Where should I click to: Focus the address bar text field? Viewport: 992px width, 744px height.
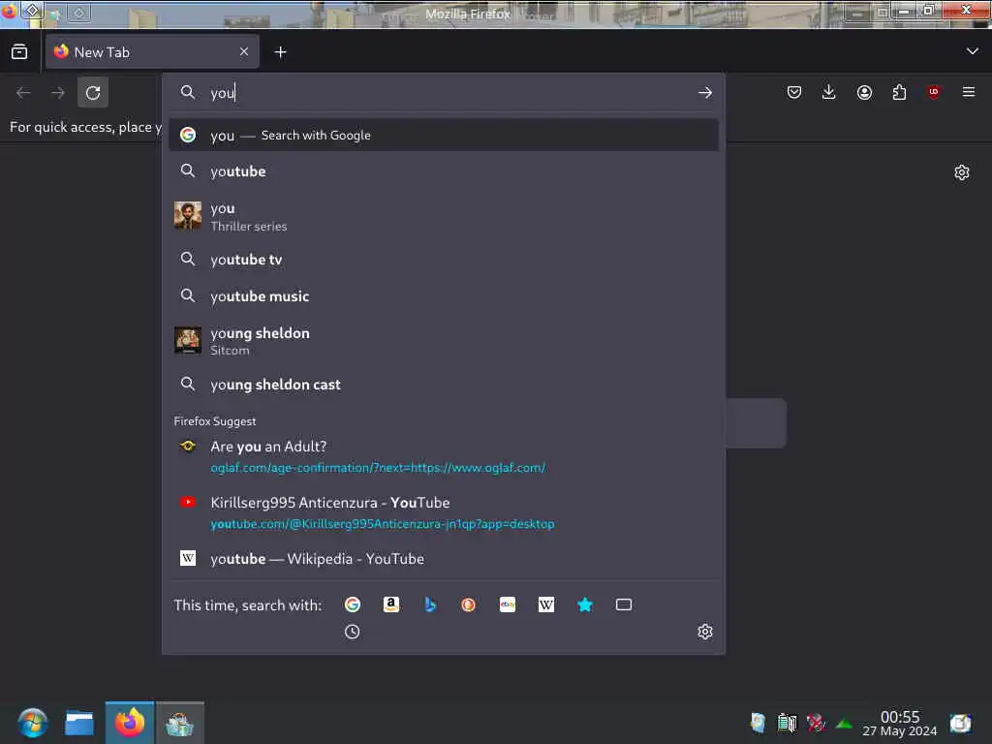coord(446,93)
